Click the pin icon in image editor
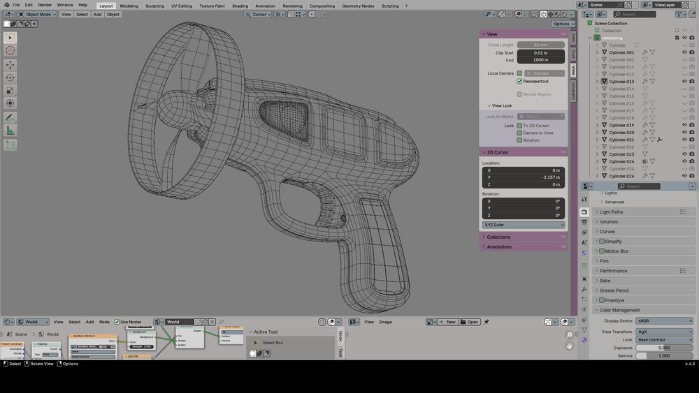 [487, 322]
